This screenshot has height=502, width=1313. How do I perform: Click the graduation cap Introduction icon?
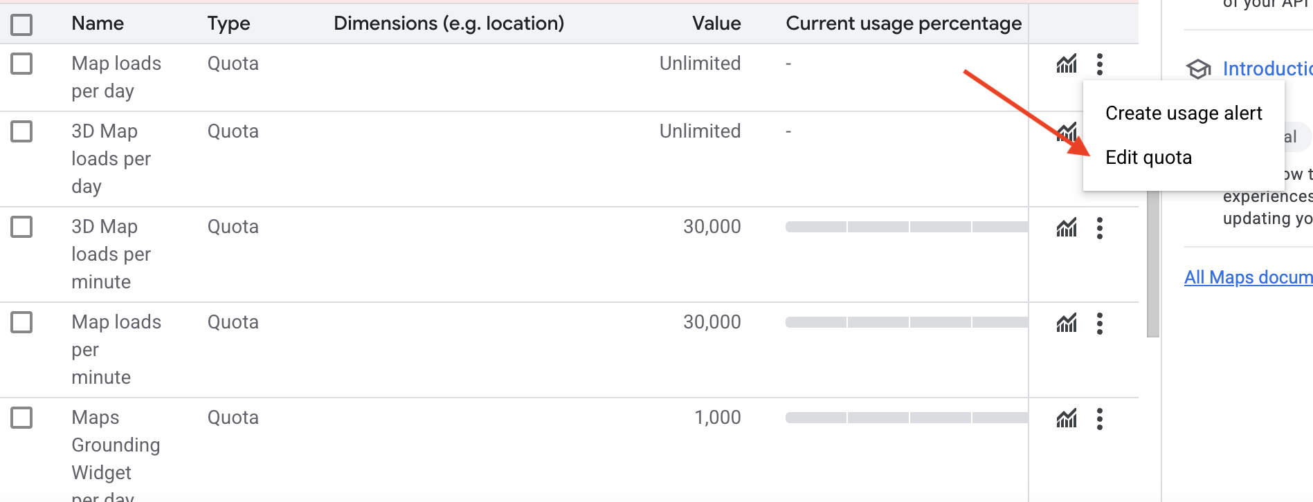point(1198,69)
